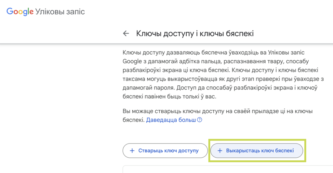
Task: Open the question mark help icon
Action: pyautogui.click(x=199, y=120)
